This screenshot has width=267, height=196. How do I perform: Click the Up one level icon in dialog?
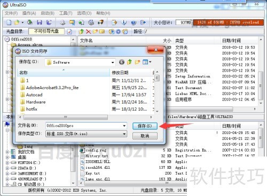[x=129, y=62]
